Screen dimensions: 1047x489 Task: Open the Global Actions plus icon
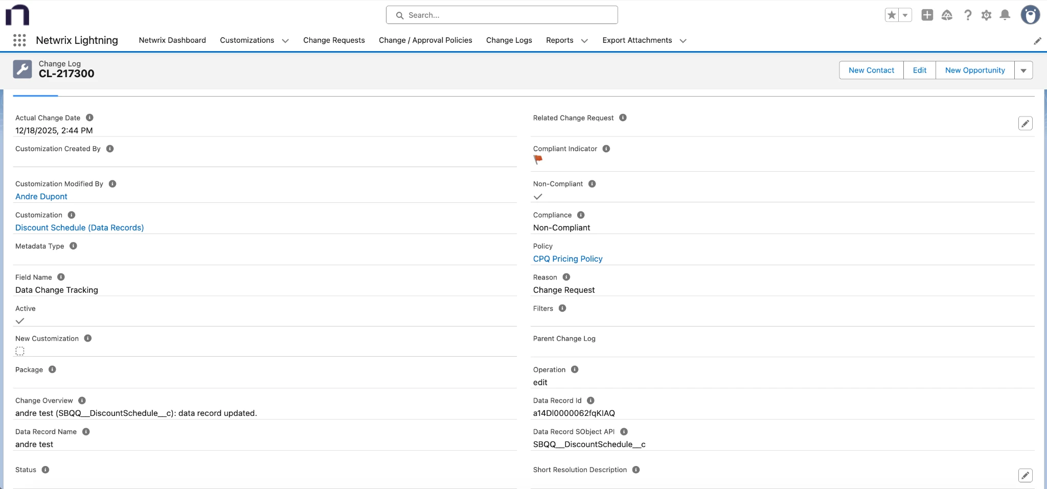[927, 15]
